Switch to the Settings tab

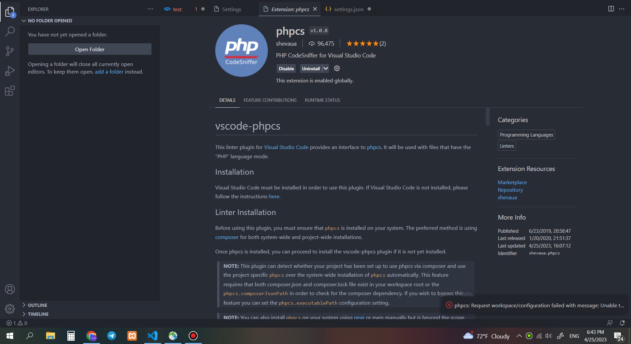click(x=231, y=9)
